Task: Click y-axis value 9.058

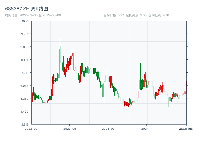Action: click(24, 47)
